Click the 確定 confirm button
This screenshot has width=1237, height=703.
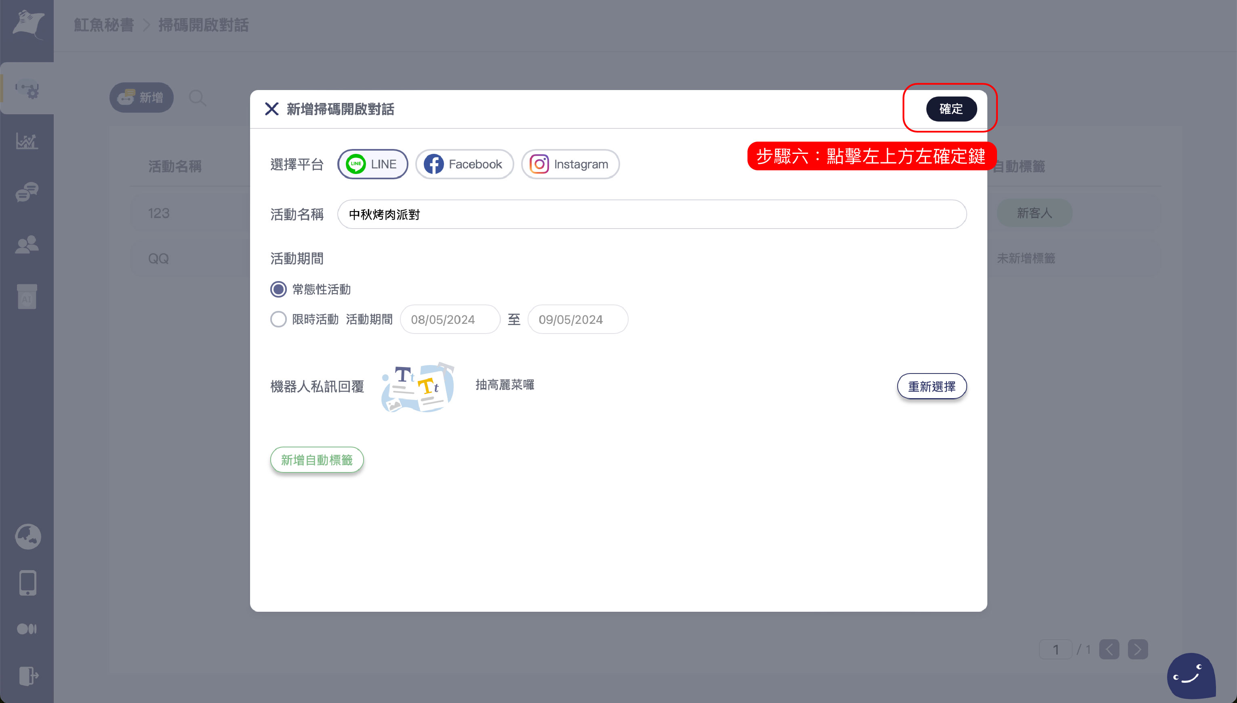(951, 109)
